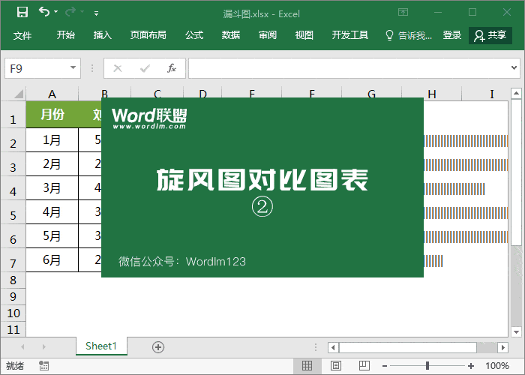Click the cell containing 3月
Screen dimensions: 525x375
[x=52, y=188]
